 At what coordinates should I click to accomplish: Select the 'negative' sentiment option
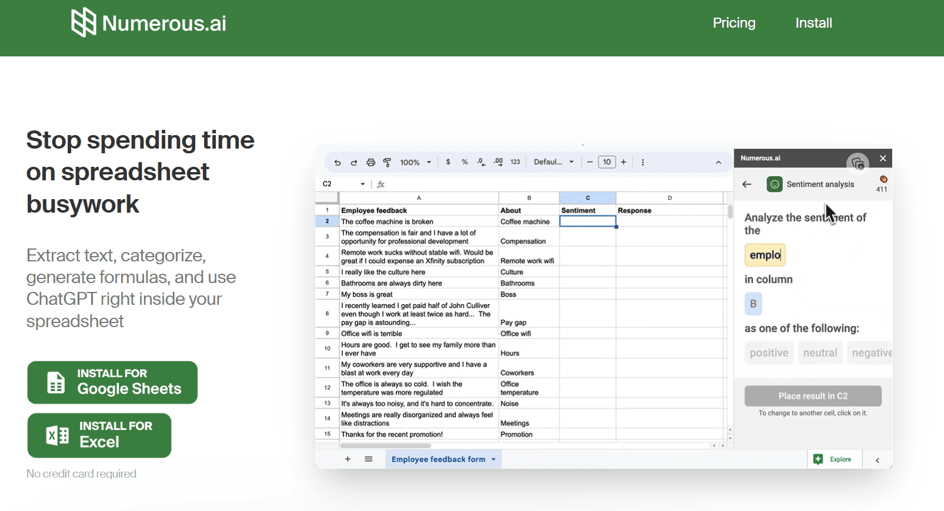point(871,353)
